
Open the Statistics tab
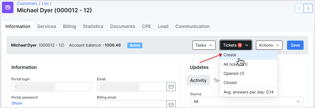pyautogui.click(x=93, y=26)
